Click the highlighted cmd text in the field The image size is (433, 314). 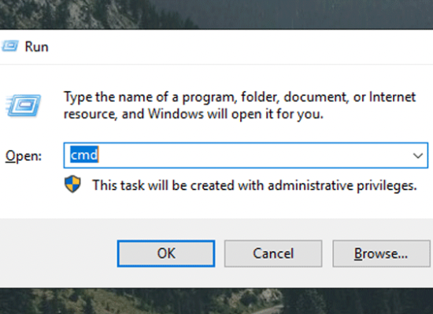tap(84, 155)
